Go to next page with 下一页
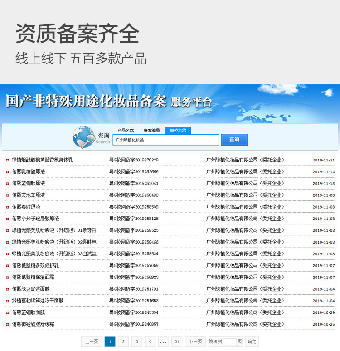The width and height of the screenshot is (340, 351). pos(195,341)
